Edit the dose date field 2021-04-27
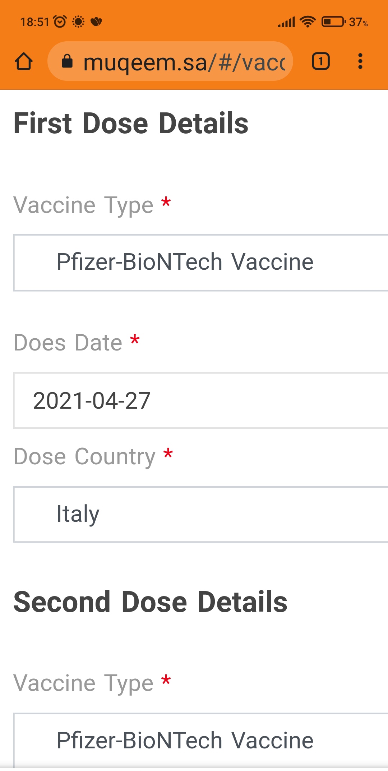 click(200, 400)
